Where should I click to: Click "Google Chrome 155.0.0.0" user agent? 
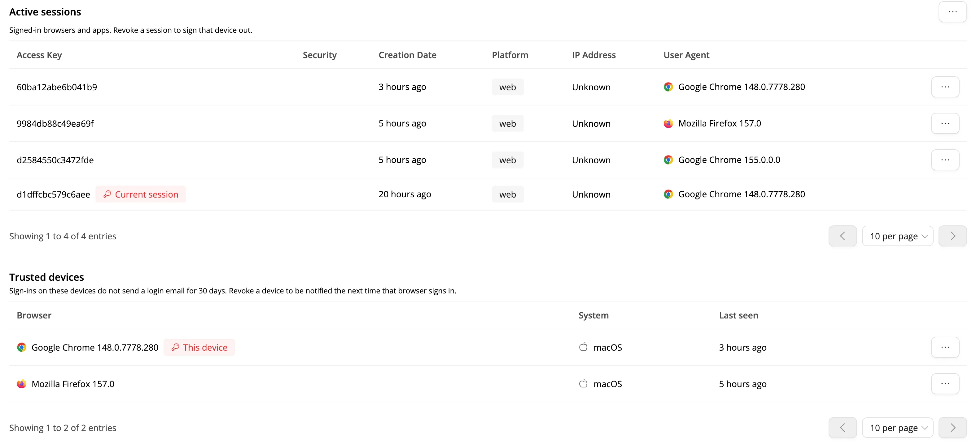pyautogui.click(x=729, y=160)
